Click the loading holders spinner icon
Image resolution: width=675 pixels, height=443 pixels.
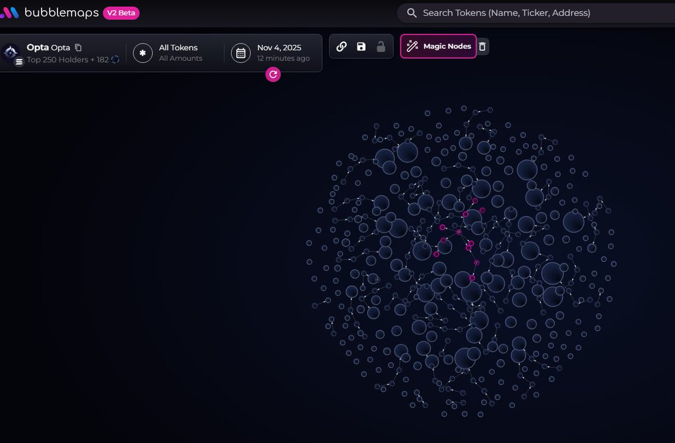(x=115, y=60)
